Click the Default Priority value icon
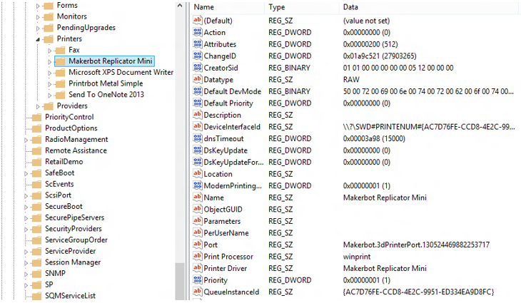521x303 pixels. 198,103
